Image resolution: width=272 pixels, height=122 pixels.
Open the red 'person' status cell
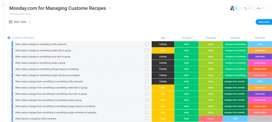coord(211,119)
